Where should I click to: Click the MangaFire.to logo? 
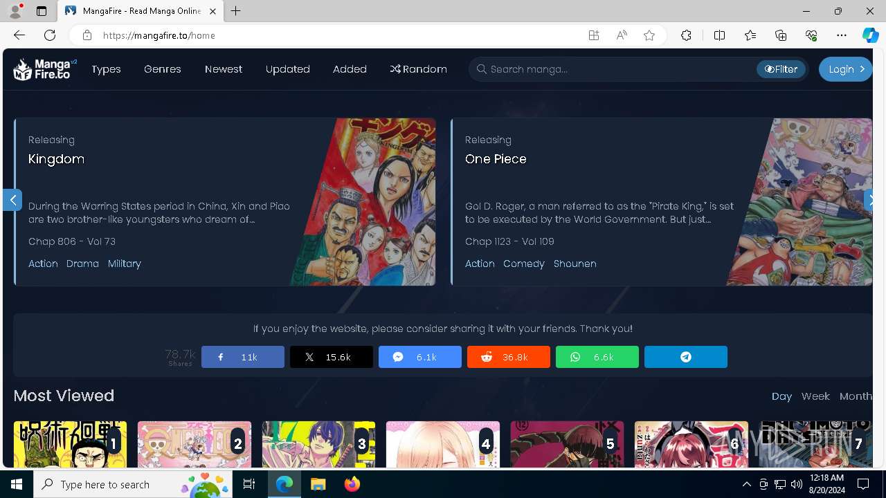pos(45,69)
